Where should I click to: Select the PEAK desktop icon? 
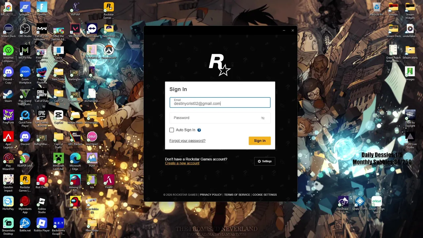pyautogui.click(x=92, y=160)
